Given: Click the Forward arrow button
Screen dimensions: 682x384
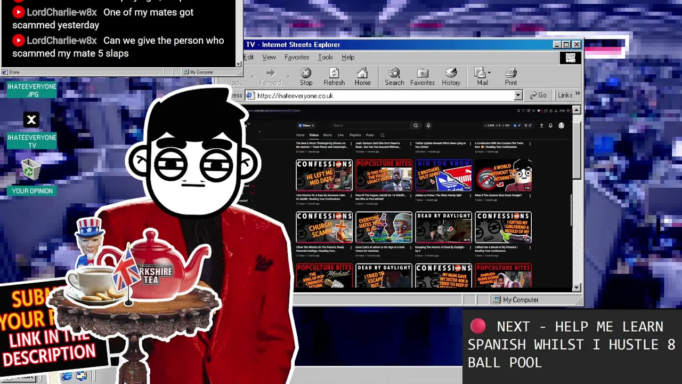Looking at the screenshot, I should pyautogui.click(x=270, y=77).
